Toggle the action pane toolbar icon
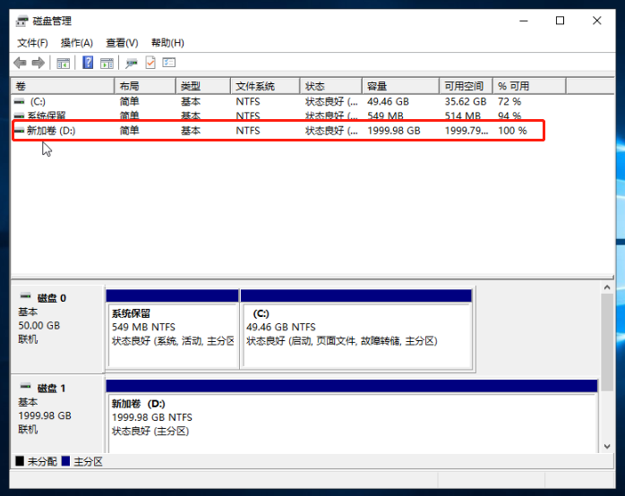The height and width of the screenshot is (496, 625). point(107,63)
